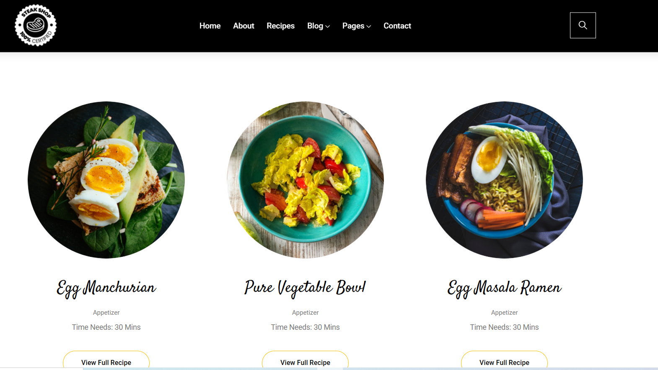658x370 pixels.
Task: Open the Egg Masala Ramen title link
Action: 504,288
